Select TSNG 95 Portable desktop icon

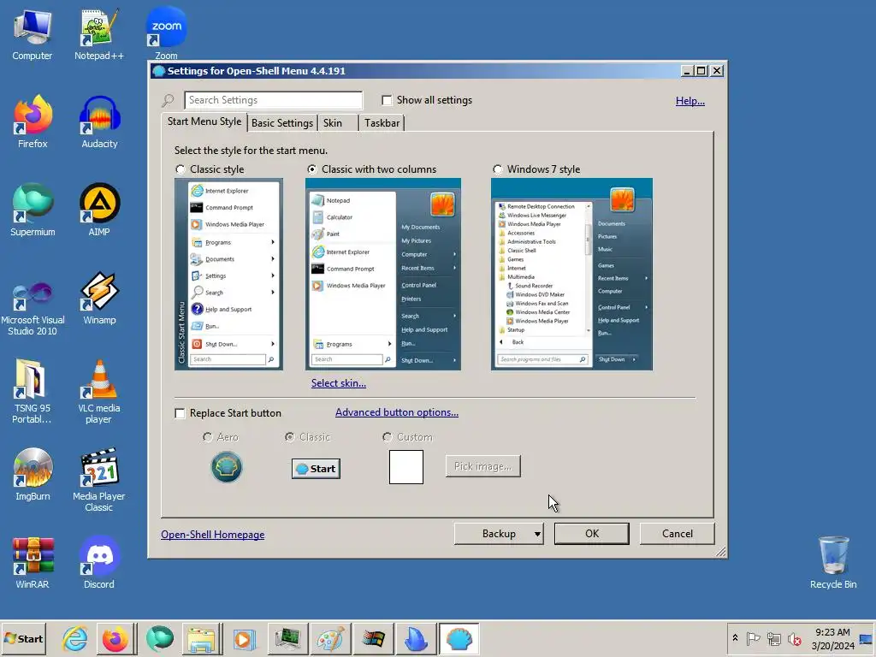click(33, 391)
